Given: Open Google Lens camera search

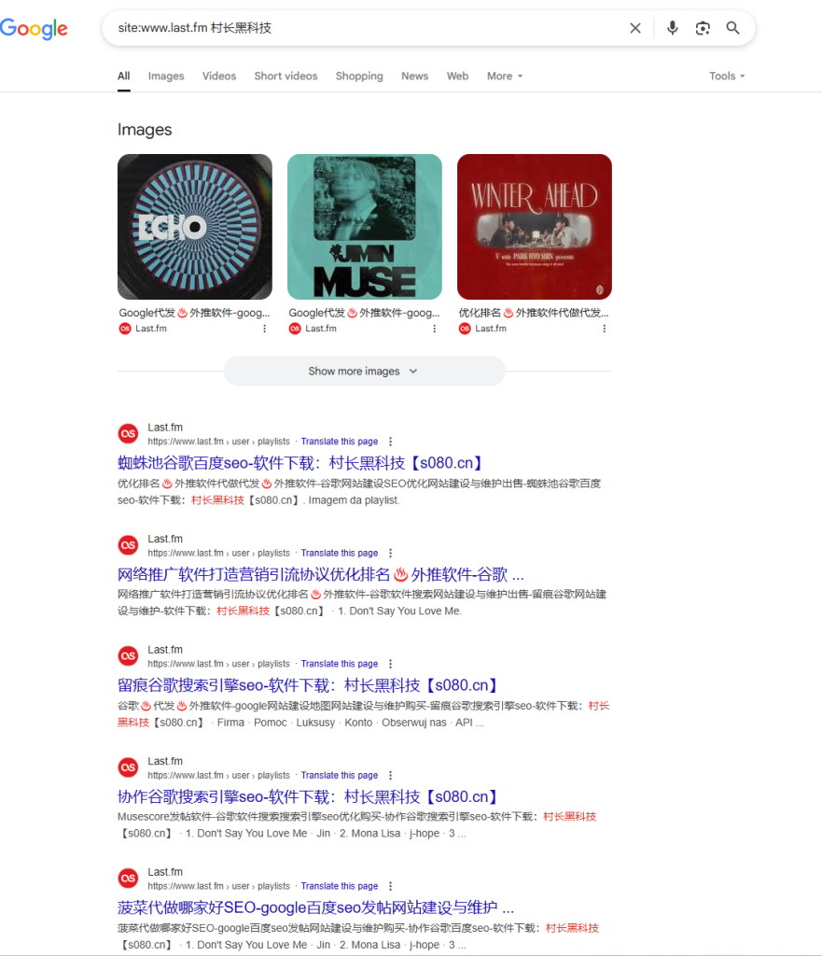Looking at the screenshot, I should click(x=703, y=28).
